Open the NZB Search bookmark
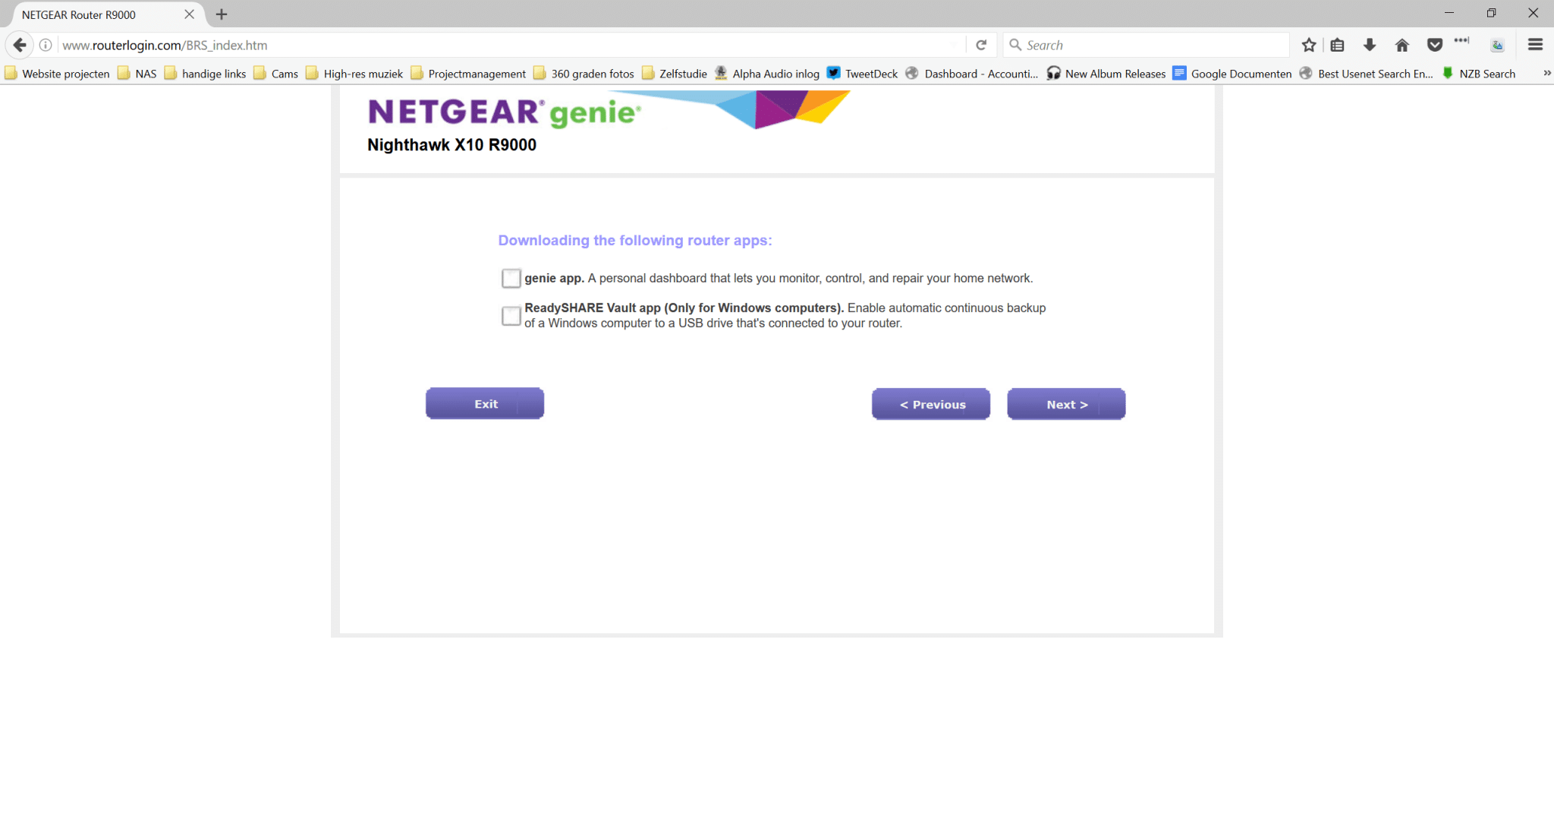 [x=1479, y=74]
